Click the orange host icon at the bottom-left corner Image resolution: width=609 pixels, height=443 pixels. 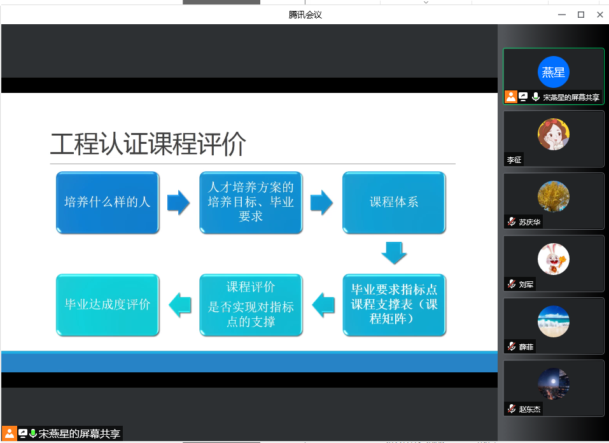pos(9,433)
